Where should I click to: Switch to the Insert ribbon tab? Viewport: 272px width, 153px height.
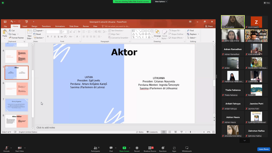point(25,26)
